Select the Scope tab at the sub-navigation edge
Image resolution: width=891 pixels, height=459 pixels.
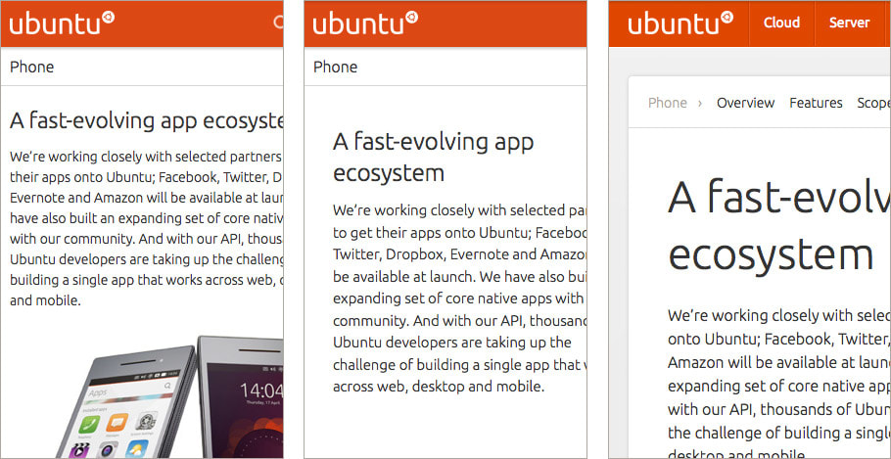(x=873, y=103)
